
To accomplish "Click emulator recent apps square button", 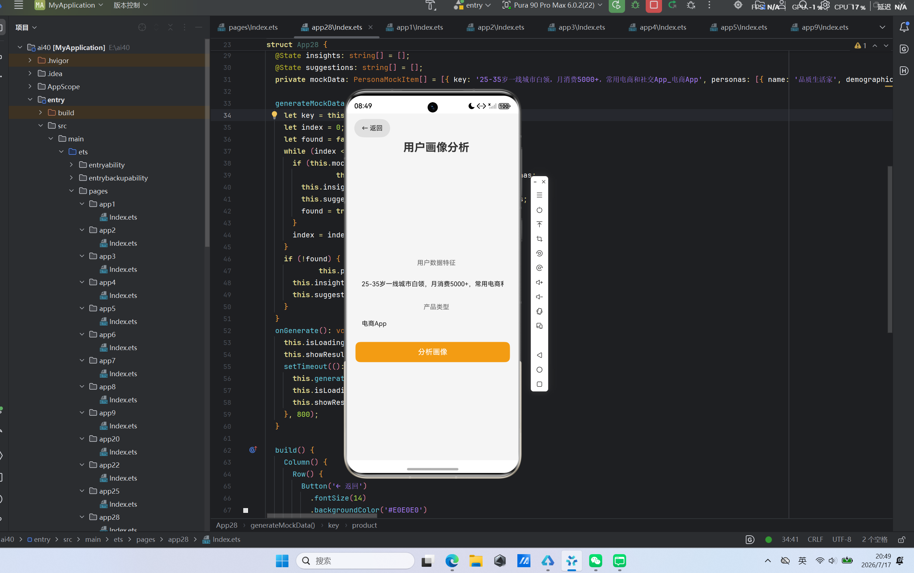I will click(x=539, y=384).
